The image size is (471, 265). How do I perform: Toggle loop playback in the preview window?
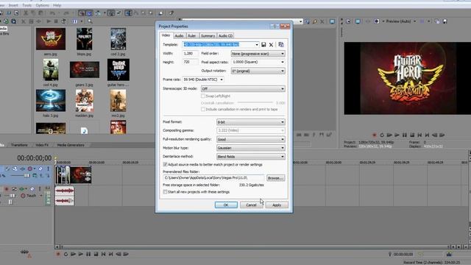point(382,135)
